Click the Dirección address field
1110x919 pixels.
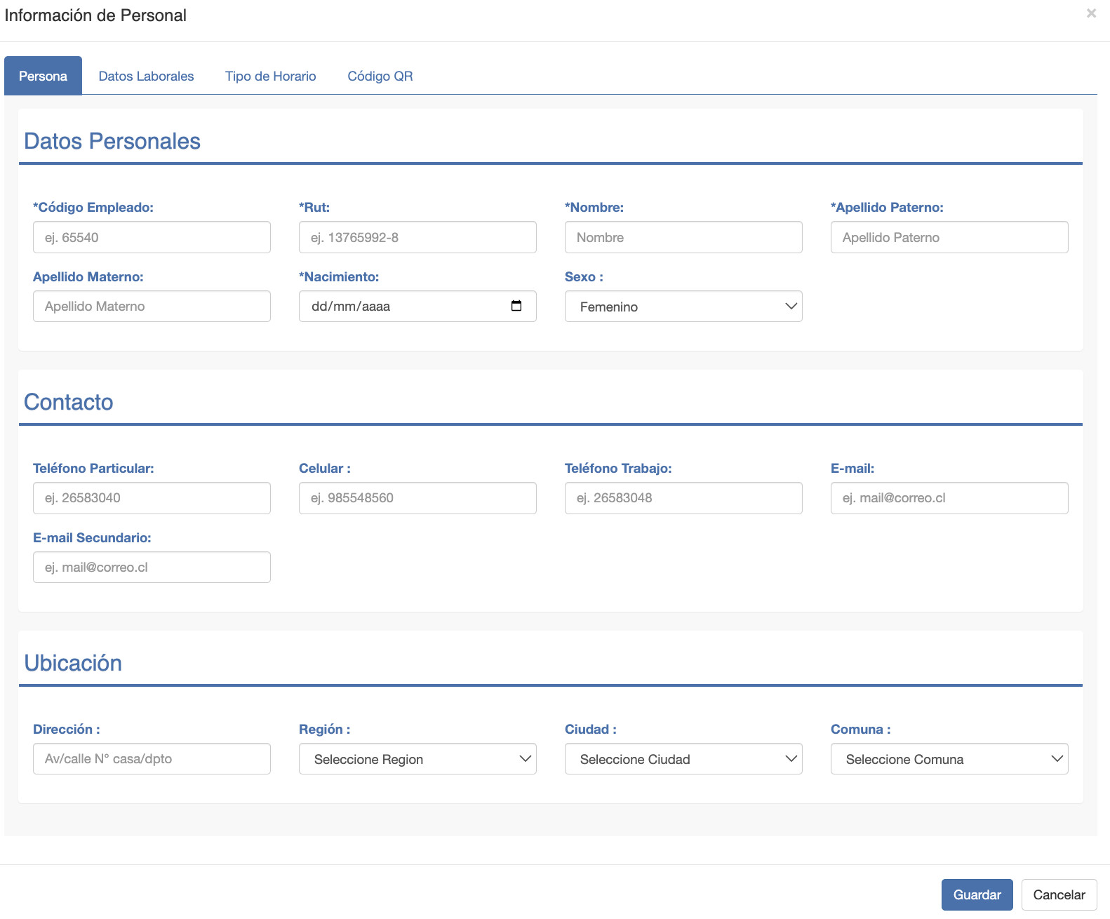pos(152,758)
